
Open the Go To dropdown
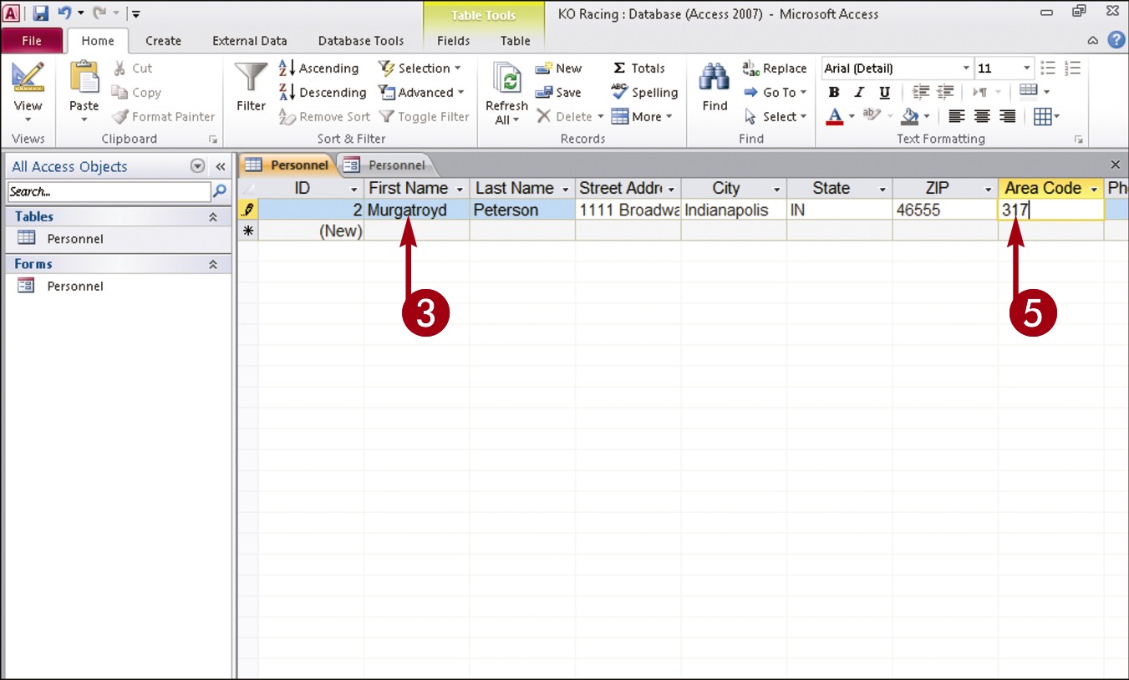[776, 93]
